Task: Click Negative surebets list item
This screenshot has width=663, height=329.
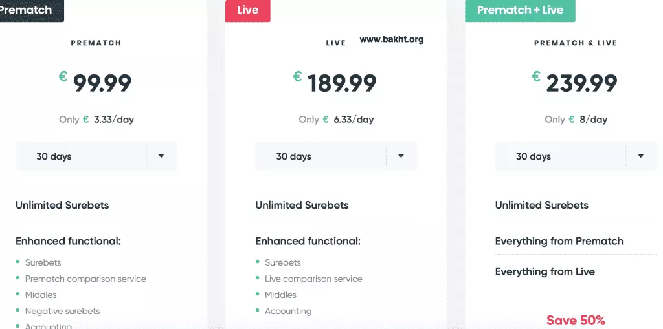Action: pos(62,311)
